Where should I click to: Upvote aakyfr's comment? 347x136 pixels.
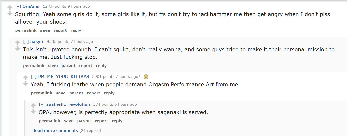[17, 43]
